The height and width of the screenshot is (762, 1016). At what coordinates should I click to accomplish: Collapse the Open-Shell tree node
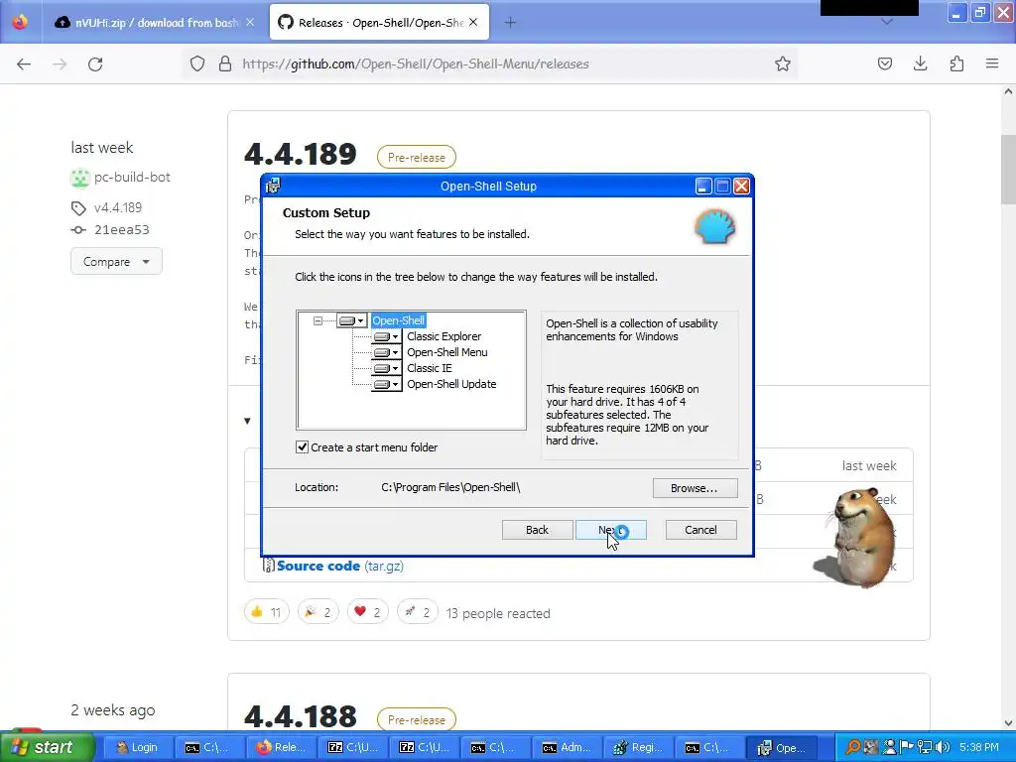[x=317, y=320]
